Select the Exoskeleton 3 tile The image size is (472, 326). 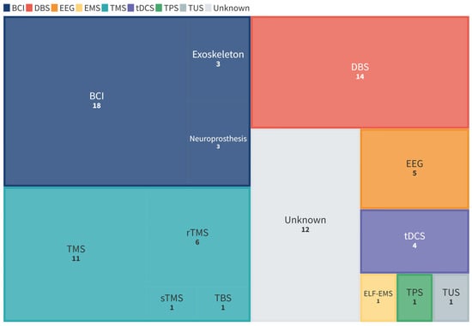218,59
